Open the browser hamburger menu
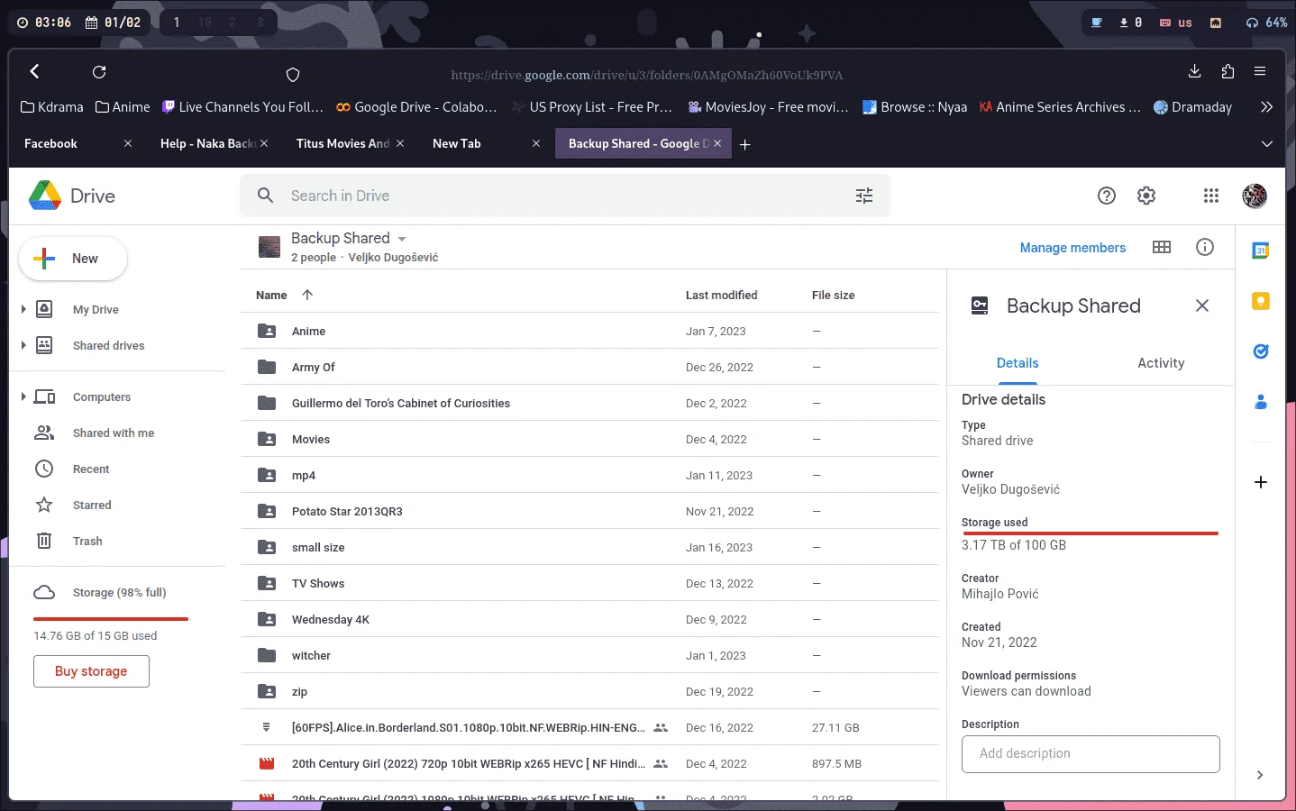1296x811 pixels. click(1260, 71)
